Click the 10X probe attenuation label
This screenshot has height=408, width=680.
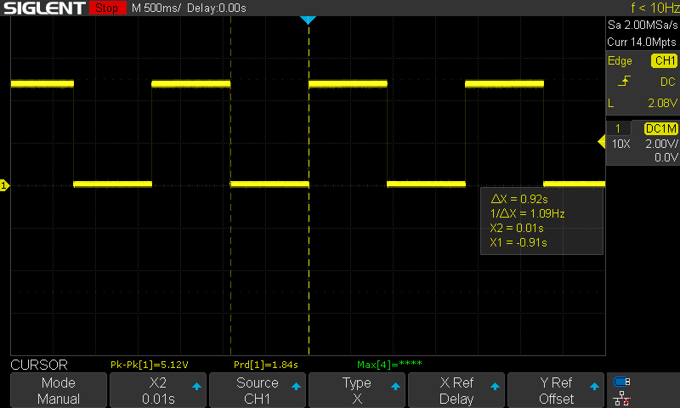621,144
